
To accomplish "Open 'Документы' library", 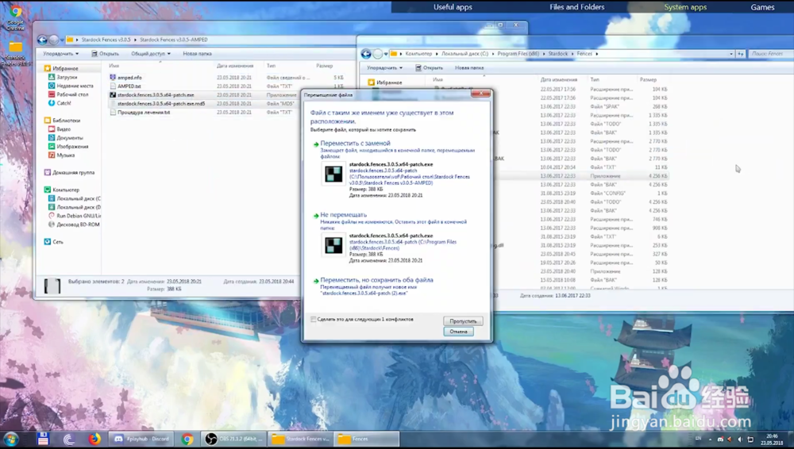I will [x=69, y=138].
